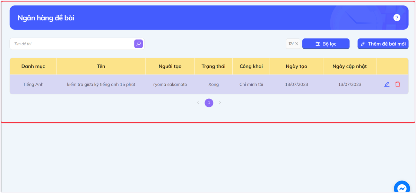
Task: Click 'Ngân hàng đề bài' page title
Action: (x=46, y=18)
